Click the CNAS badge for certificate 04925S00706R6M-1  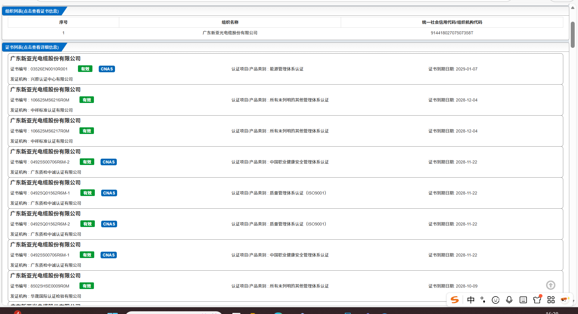pyautogui.click(x=109, y=255)
